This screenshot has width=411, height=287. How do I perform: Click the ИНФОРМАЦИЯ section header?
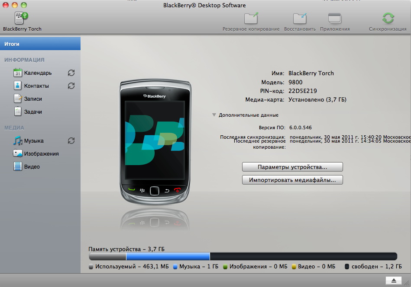[24, 60]
